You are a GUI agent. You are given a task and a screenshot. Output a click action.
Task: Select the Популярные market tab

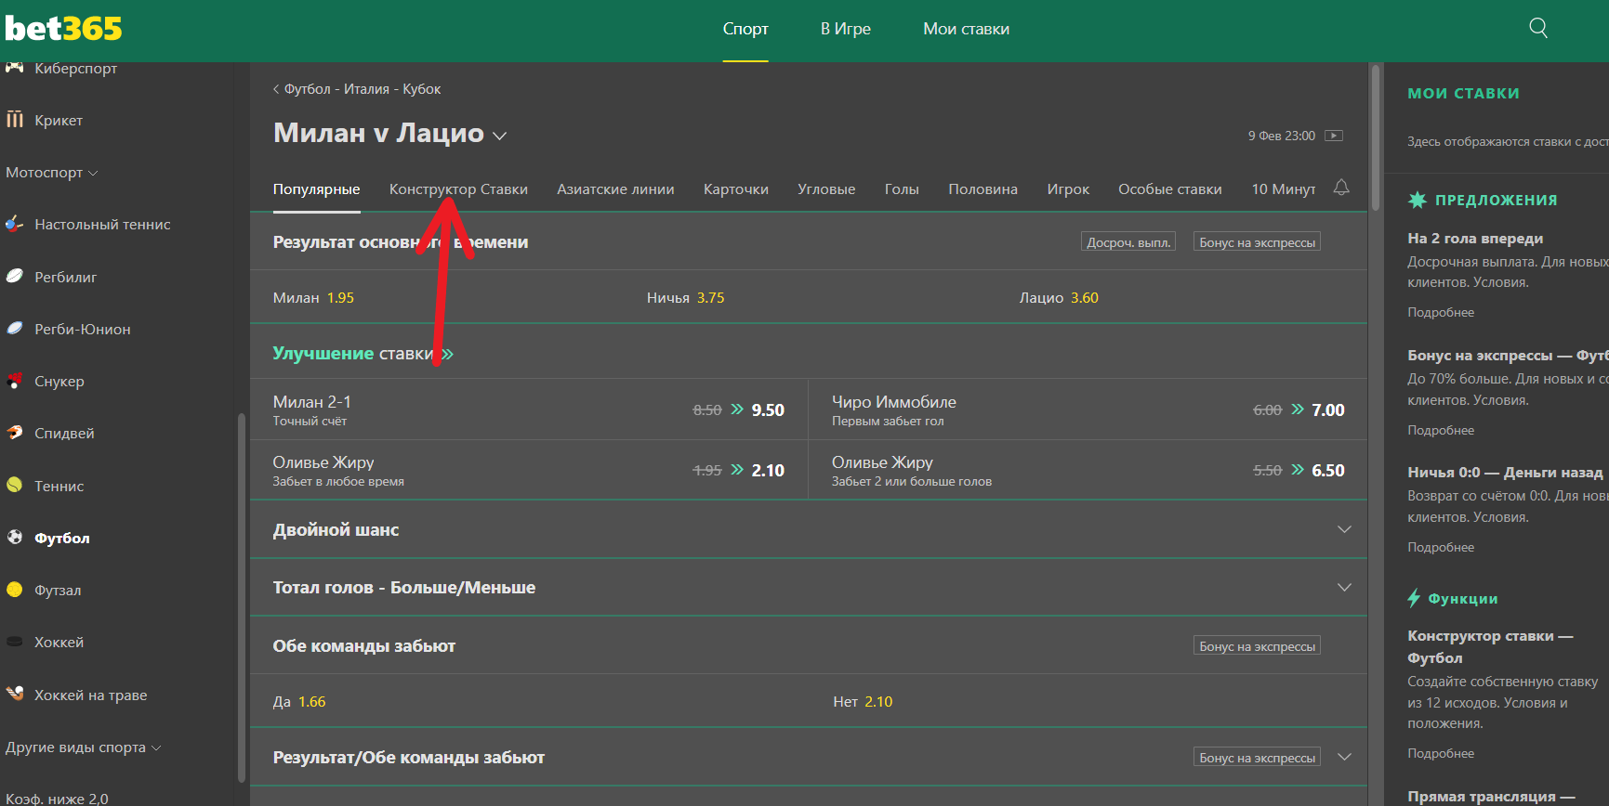coord(316,188)
